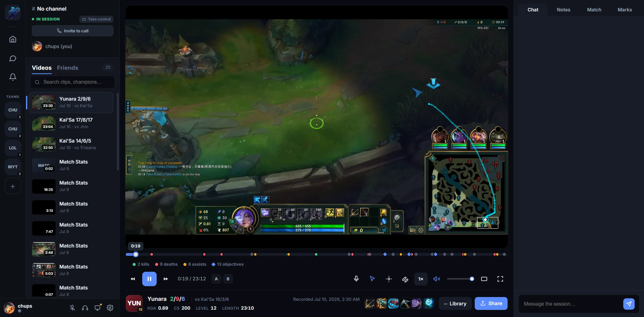Click the timeline scrubber handle

(x=136, y=254)
